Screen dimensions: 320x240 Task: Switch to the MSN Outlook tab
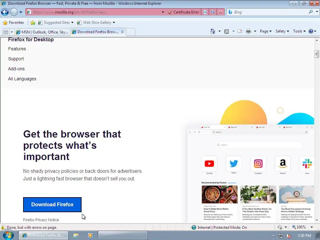[x=42, y=32]
